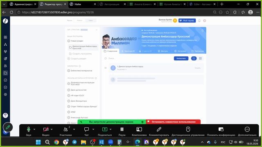Open the gear settings icon in sidebar
Screen dimensions: 262x147
[x=5, y=94]
